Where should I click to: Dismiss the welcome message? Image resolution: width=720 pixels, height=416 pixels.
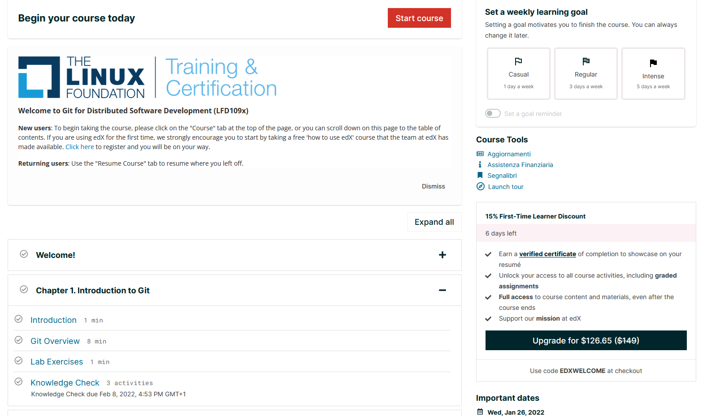click(433, 186)
